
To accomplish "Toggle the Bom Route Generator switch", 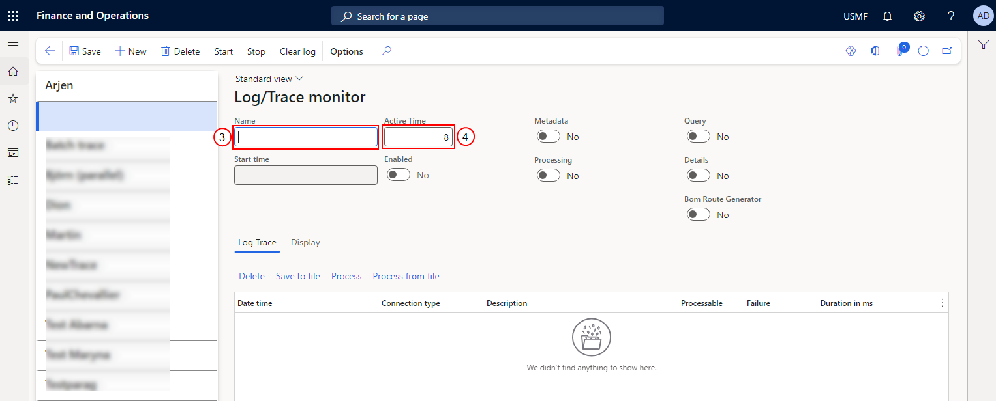I will (699, 214).
